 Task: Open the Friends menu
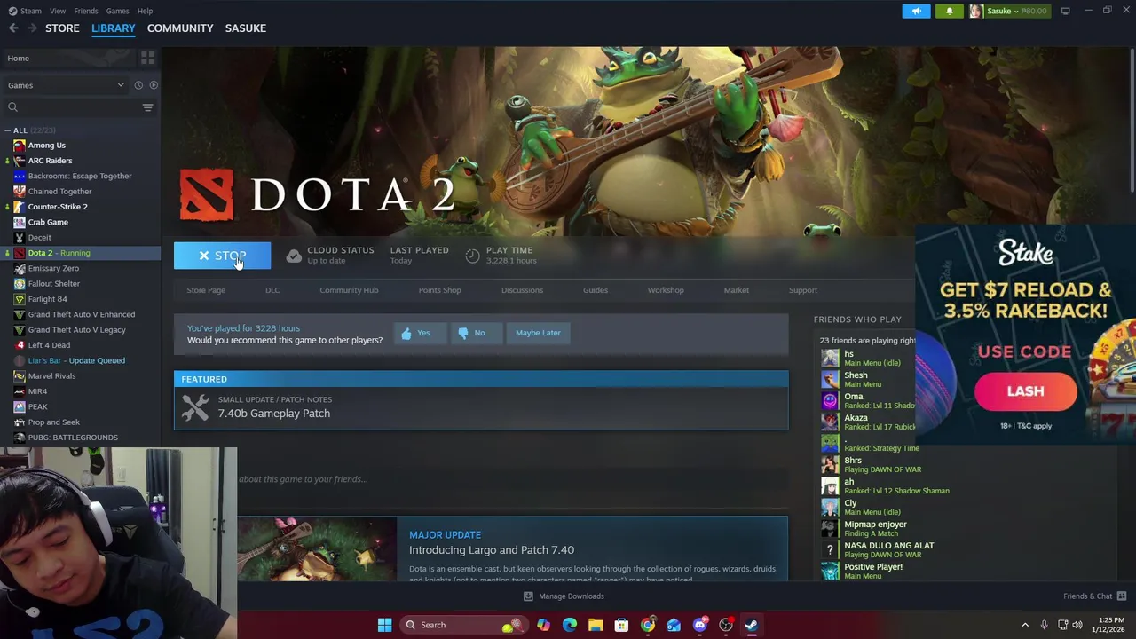pyautogui.click(x=86, y=11)
